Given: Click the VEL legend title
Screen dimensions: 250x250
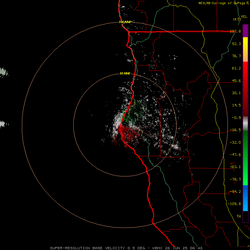Looking at the screenshot, I should point(244,17).
